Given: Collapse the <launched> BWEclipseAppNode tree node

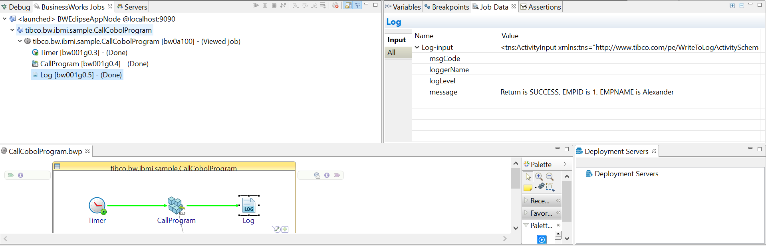Looking at the screenshot, I should 4,19.
